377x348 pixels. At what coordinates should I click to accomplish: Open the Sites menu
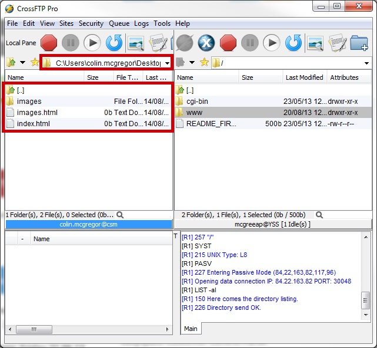66,23
